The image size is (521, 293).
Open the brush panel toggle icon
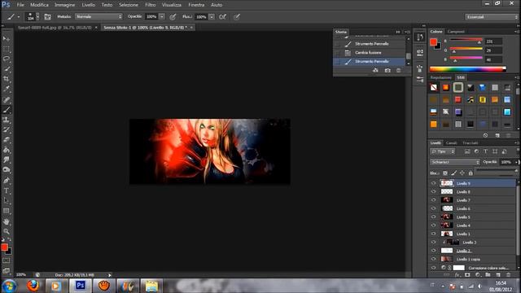[x=47, y=16]
